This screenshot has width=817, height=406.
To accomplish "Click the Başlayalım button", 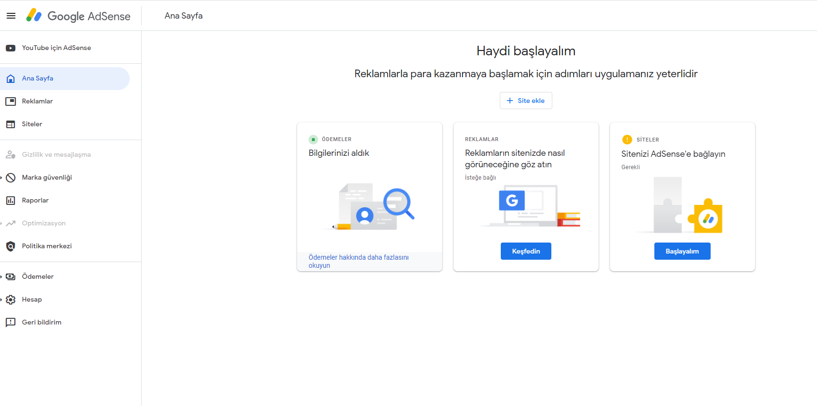I will [x=683, y=251].
